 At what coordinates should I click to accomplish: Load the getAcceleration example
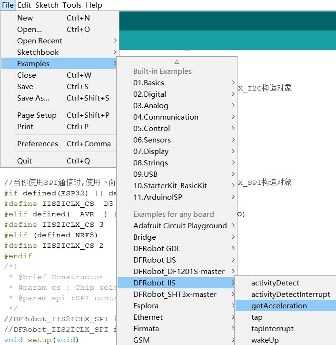click(286, 306)
